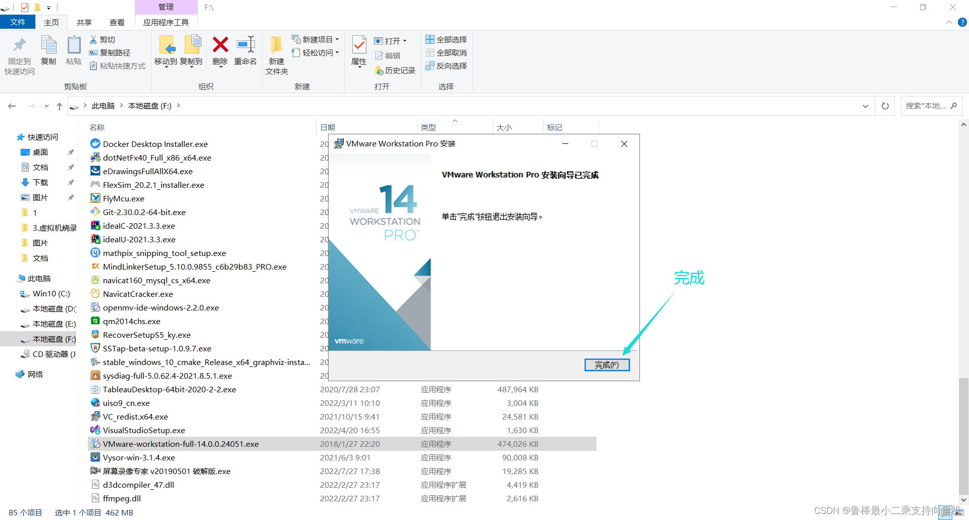Open 网络 (Network) in sidebar
This screenshot has height=520, width=969.
[30, 374]
